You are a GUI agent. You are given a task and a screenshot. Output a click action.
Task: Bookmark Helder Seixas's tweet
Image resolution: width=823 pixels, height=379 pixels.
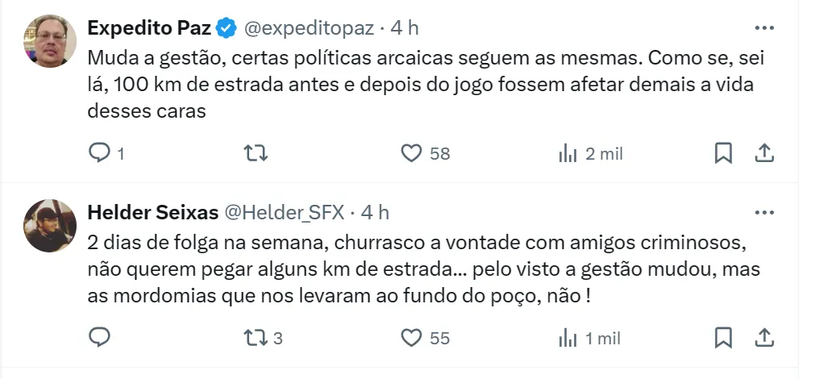[x=724, y=337]
